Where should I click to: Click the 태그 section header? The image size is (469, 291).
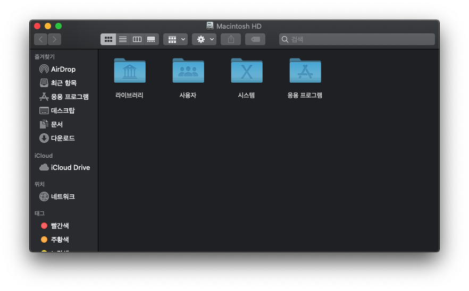(39, 213)
